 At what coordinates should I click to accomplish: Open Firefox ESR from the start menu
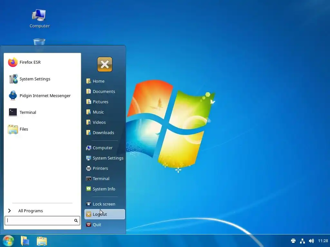click(42, 62)
